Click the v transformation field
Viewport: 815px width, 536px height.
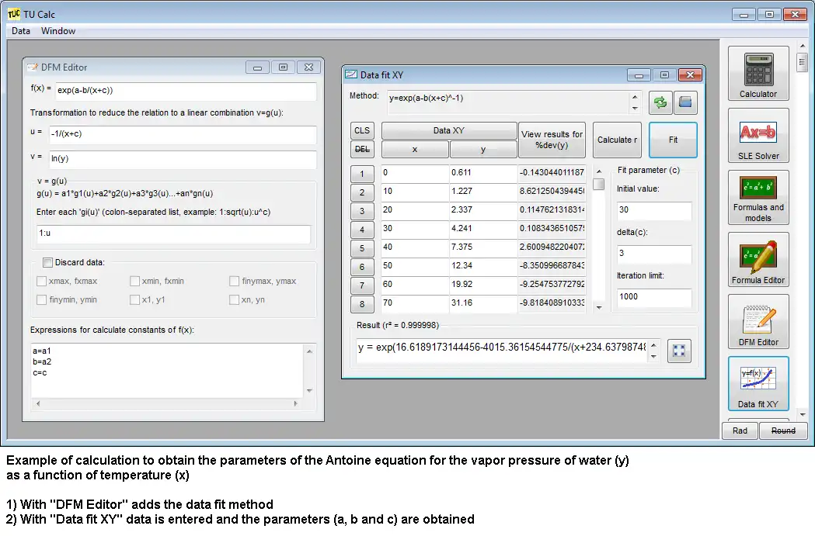point(183,159)
